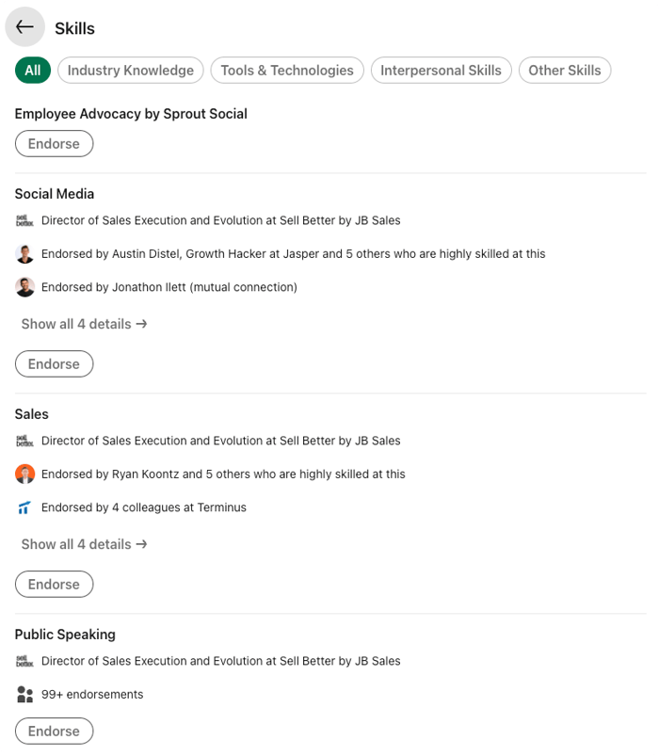659x756 pixels.
Task: Switch to Tools & Technologies filter
Action: (287, 70)
